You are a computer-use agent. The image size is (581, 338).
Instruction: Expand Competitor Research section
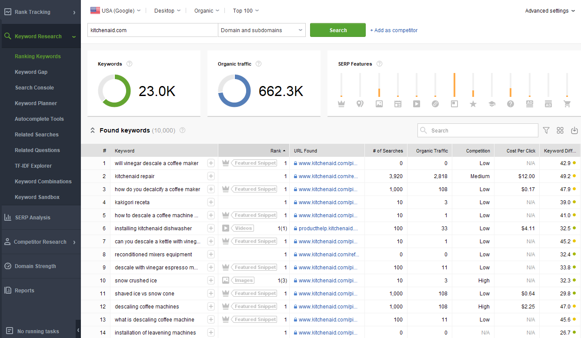pos(74,242)
